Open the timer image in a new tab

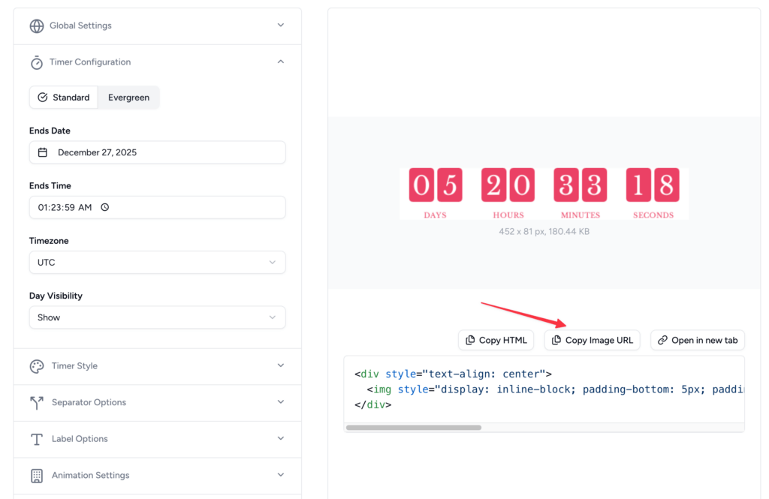(x=697, y=340)
